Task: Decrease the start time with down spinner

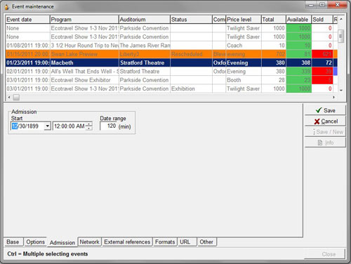Action: pyautogui.click(x=89, y=128)
